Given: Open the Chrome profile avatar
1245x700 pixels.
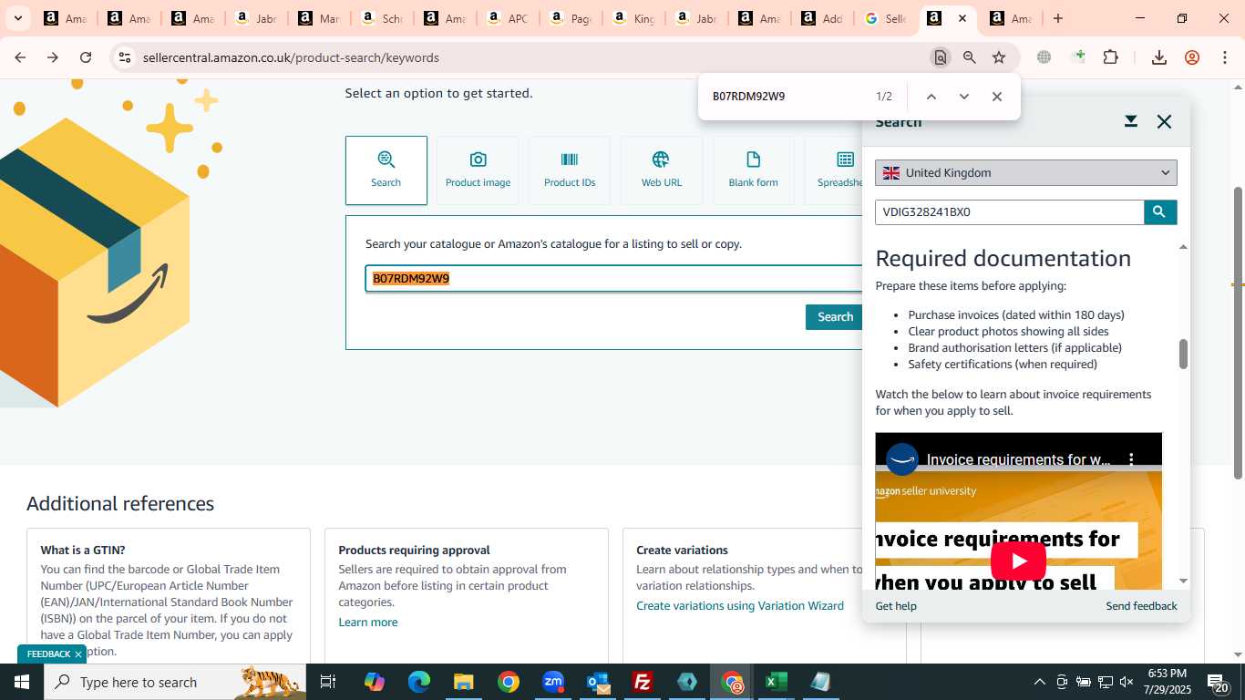Looking at the screenshot, I should 1192,57.
